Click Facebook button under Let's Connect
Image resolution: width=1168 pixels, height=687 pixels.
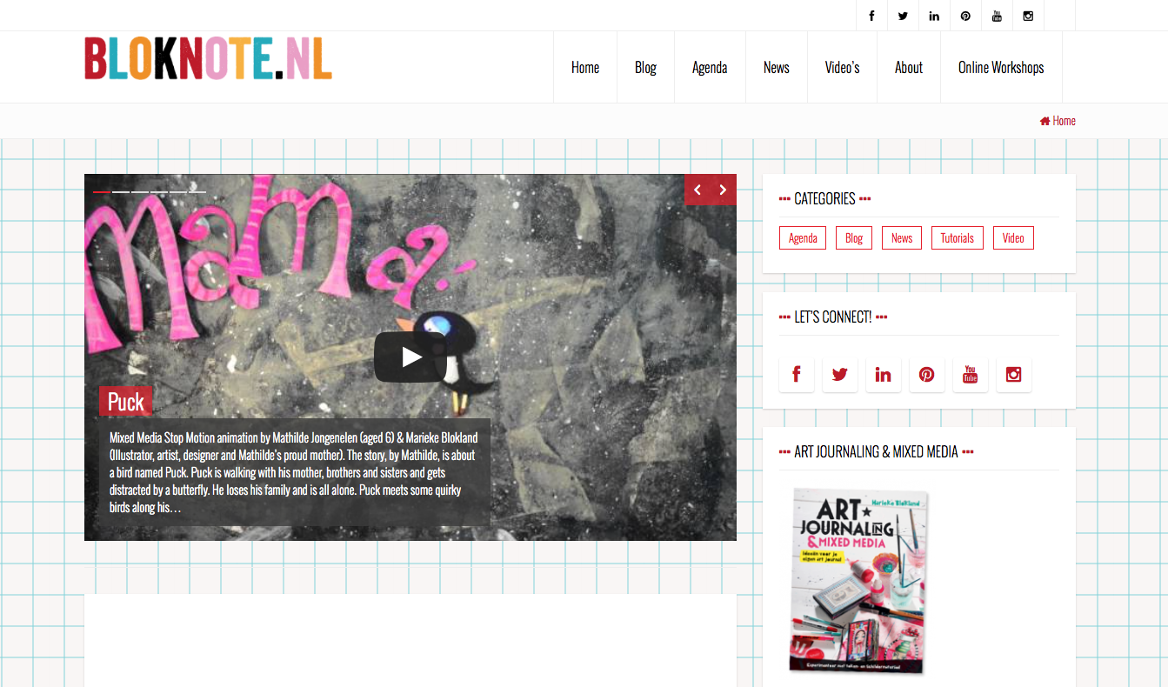point(797,375)
